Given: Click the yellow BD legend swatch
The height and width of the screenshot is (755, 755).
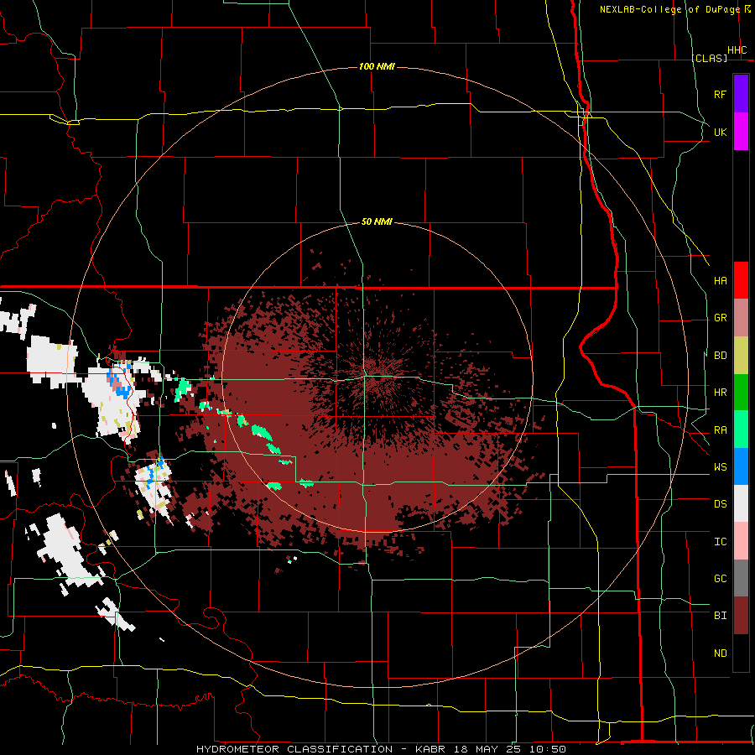Looking at the screenshot, I should (741, 355).
